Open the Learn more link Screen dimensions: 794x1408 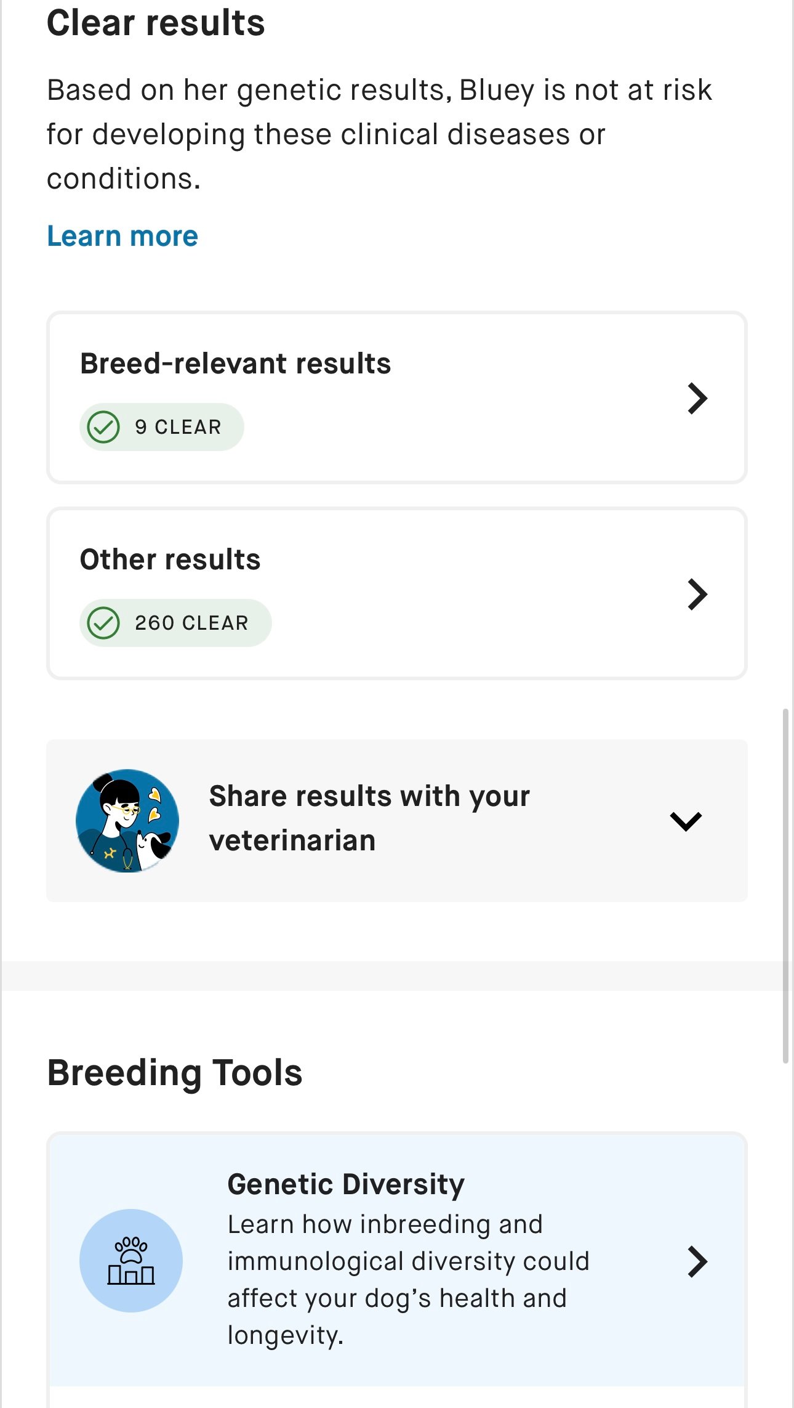(122, 236)
